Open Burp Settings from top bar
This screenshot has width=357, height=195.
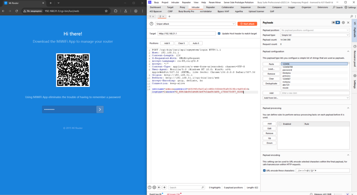coord(350,7)
